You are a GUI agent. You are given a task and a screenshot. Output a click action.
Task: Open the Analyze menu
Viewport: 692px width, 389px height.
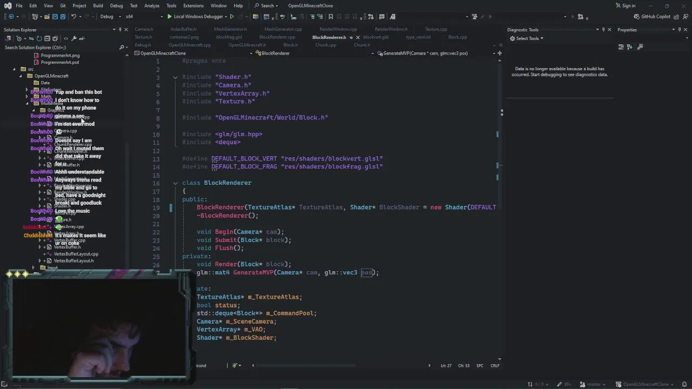(152, 6)
